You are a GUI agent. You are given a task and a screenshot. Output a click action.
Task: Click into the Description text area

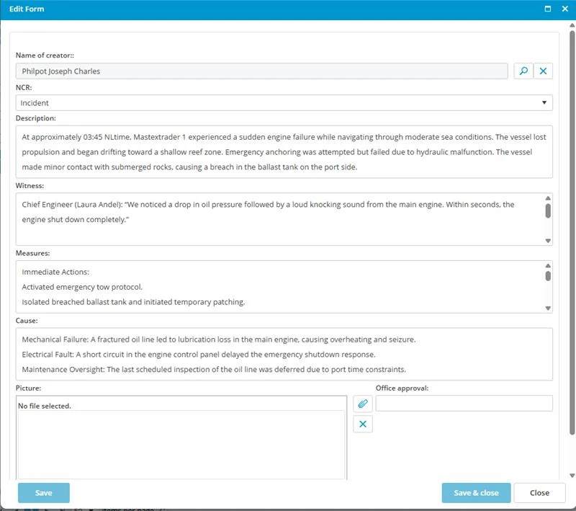[x=284, y=152]
